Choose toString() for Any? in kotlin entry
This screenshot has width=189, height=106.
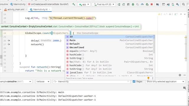tap(110, 69)
